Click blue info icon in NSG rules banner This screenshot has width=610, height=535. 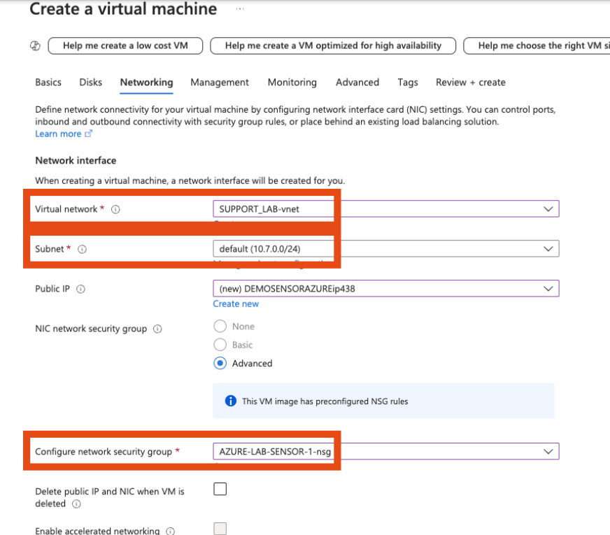click(231, 401)
